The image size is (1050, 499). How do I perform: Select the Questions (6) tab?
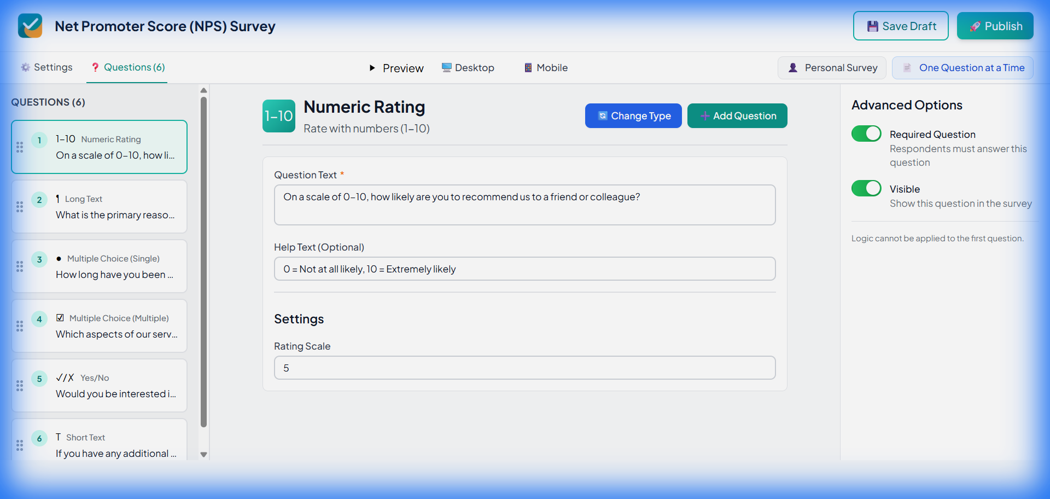click(127, 67)
